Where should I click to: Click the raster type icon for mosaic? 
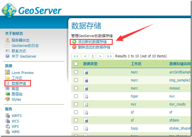click(x=86, y=88)
